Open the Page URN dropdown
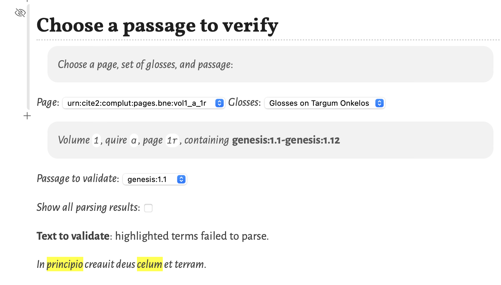Image resolution: width=501 pixels, height=285 pixels. (x=143, y=103)
